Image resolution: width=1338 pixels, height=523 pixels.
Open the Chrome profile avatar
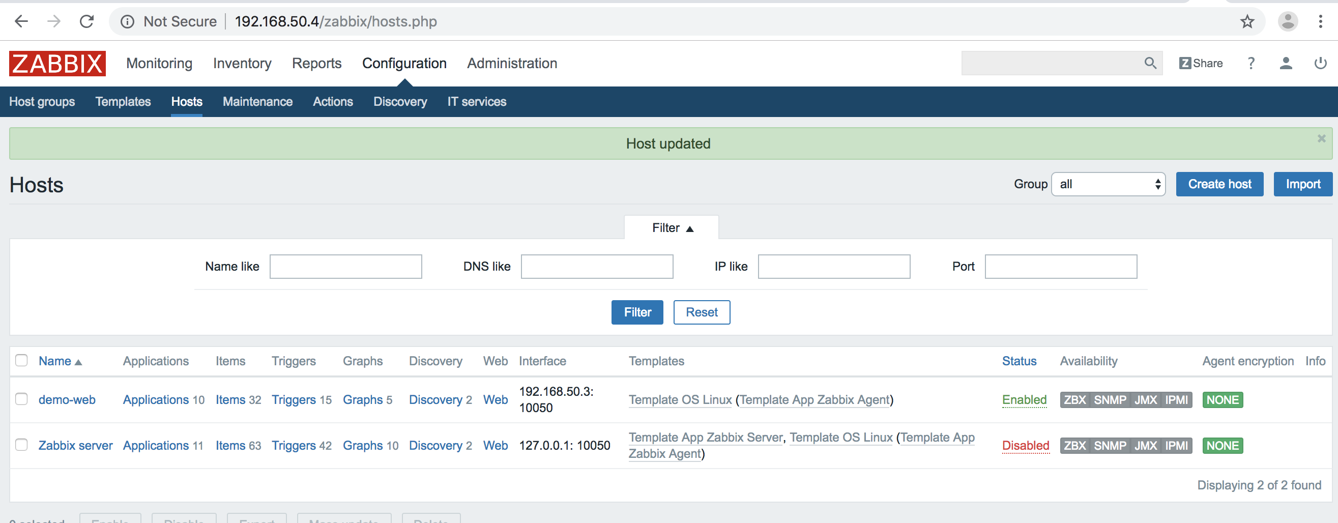1288,21
